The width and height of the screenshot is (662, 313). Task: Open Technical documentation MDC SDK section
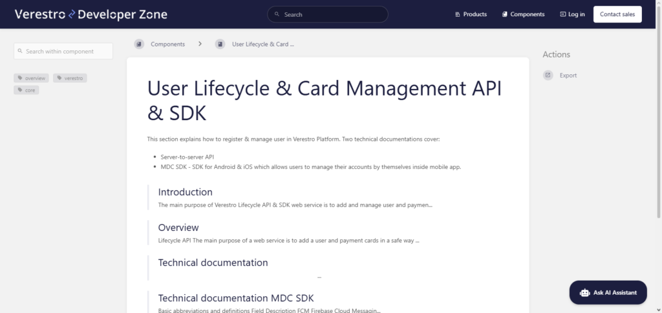click(x=235, y=298)
